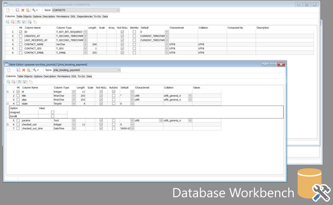Click Values header in jmla_booking_payment grid
Viewport: 333px width, 205px height.
(x=196, y=88)
